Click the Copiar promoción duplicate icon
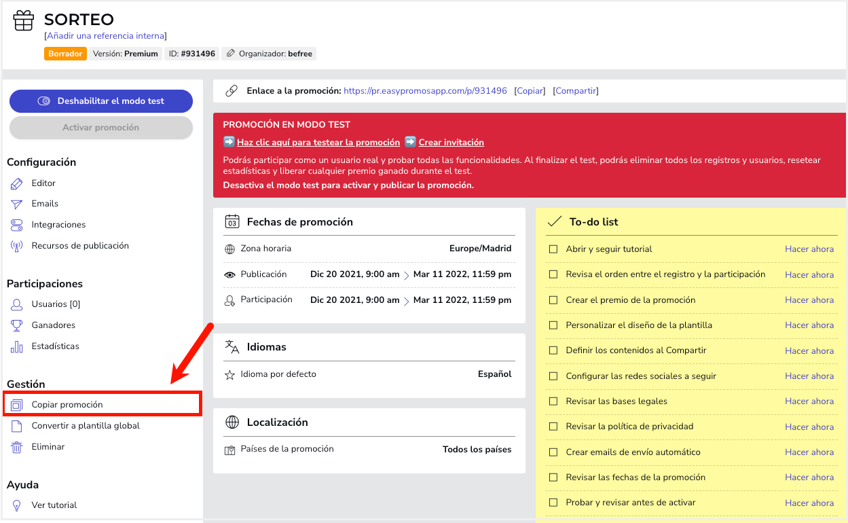This screenshot has width=848, height=523. pos(17,405)
